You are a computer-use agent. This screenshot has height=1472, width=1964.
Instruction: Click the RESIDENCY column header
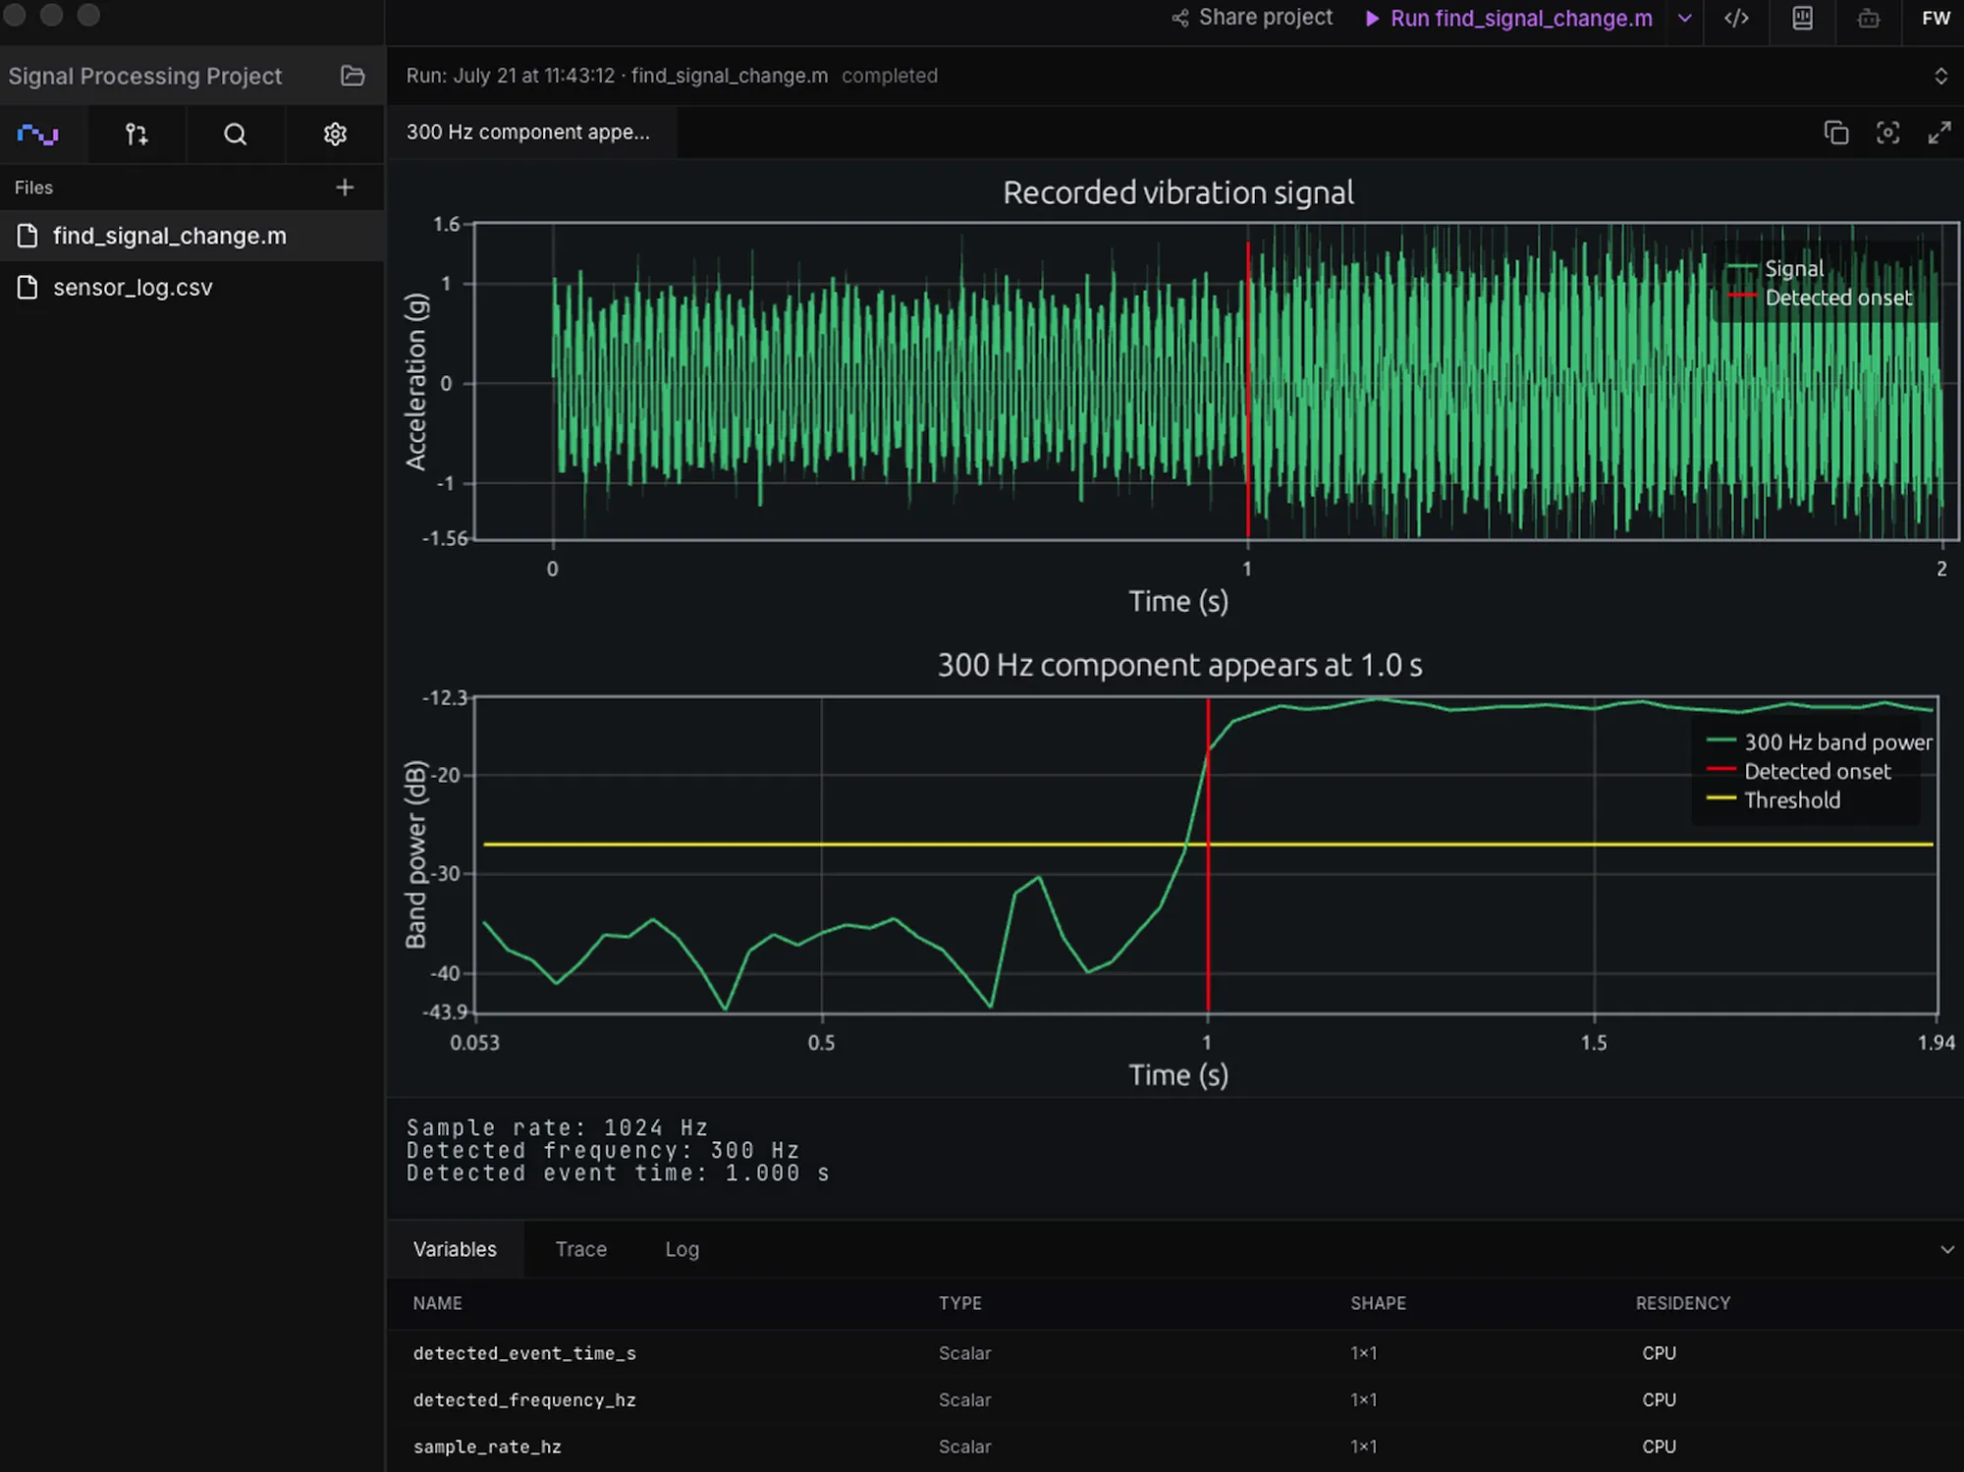[x=1683, y=1303]
